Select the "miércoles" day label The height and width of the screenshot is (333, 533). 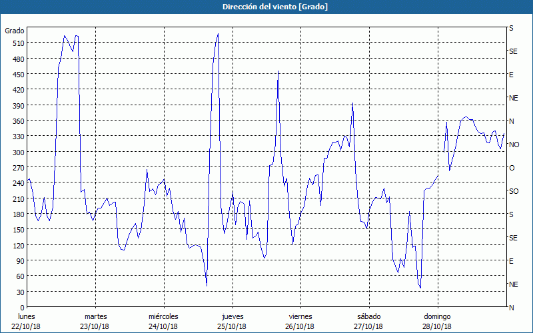[x=163, y=317]
